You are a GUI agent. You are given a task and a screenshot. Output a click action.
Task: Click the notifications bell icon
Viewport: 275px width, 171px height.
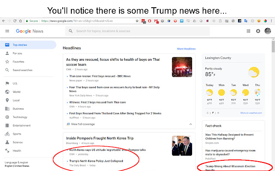click(x=258, y=31)
